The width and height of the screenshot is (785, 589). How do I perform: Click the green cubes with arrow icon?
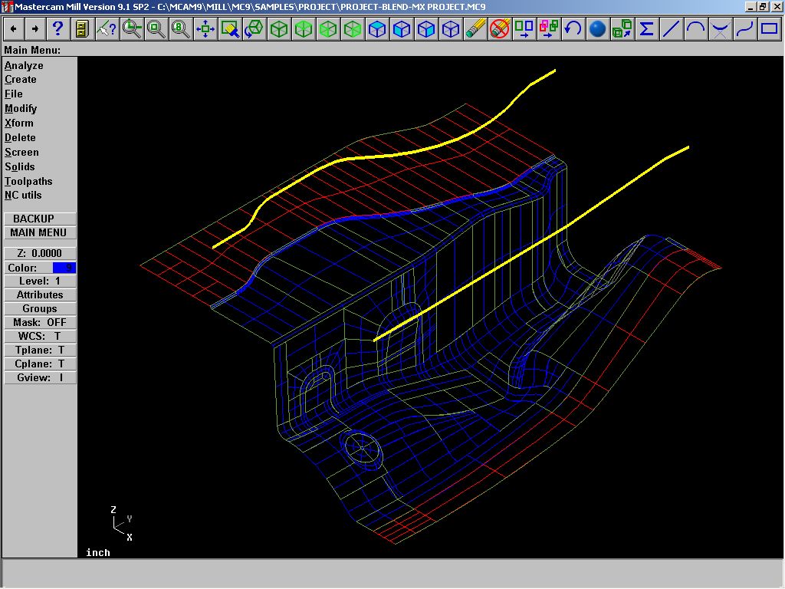(622, 28)
